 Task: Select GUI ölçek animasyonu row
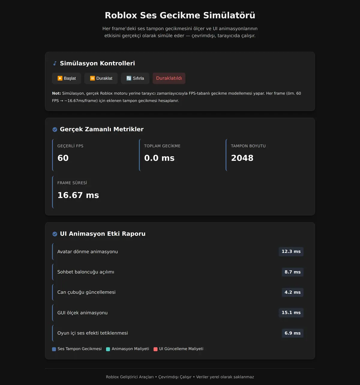tap(180, 313)
